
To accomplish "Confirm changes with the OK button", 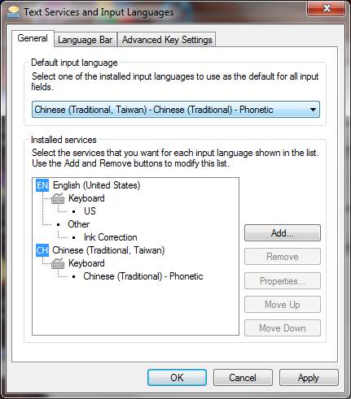I will 177,378.
